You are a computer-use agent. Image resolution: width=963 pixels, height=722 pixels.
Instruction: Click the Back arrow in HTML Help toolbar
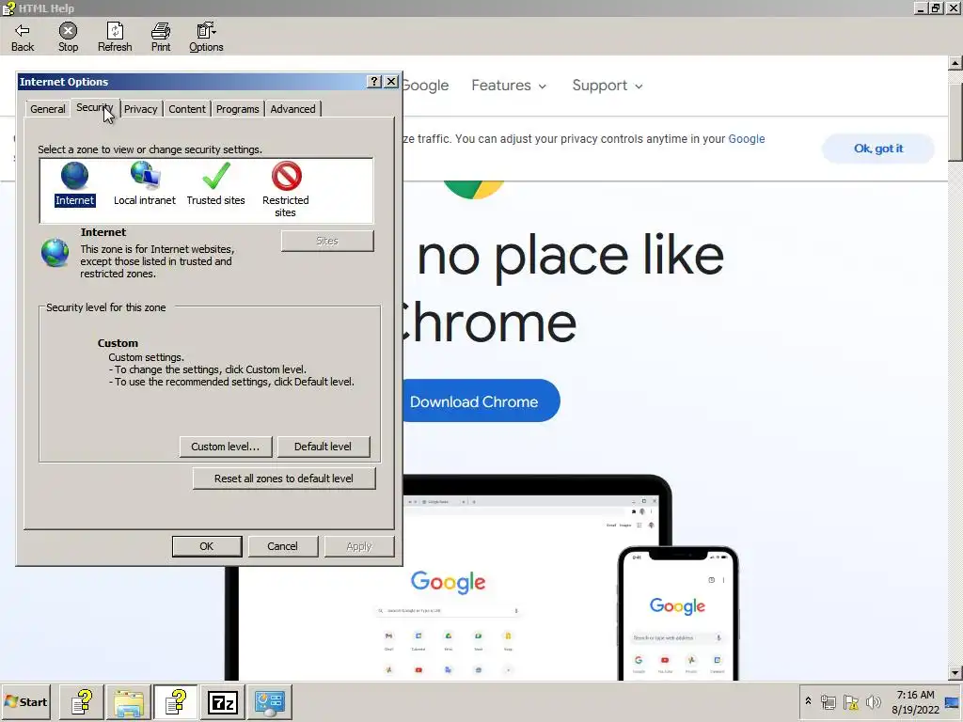click(x=23, y=37)
